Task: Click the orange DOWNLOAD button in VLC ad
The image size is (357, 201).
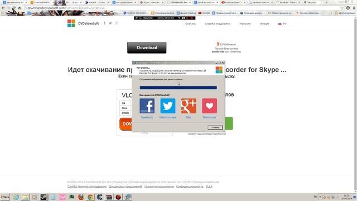Action: point(126,124)
